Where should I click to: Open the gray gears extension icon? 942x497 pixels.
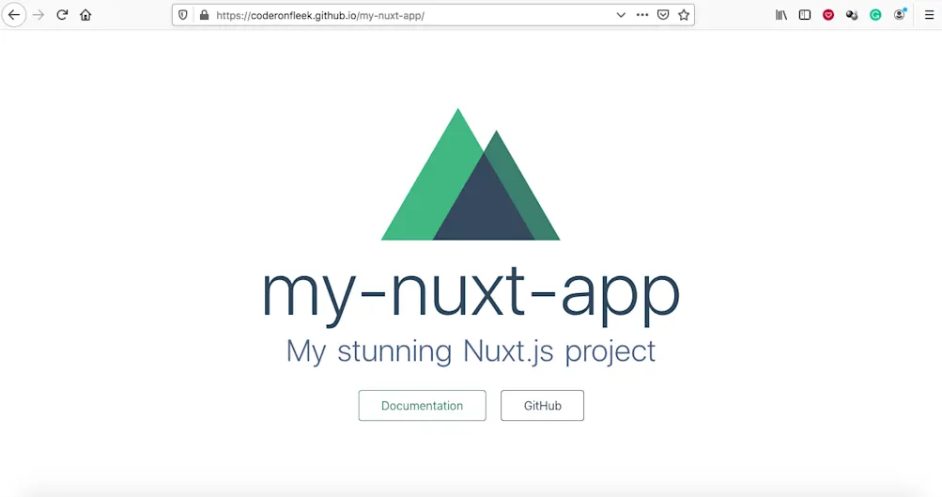(852, 15)
